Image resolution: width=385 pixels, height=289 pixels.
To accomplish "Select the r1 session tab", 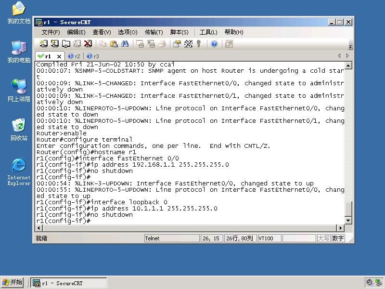I will tap(47, 56).
